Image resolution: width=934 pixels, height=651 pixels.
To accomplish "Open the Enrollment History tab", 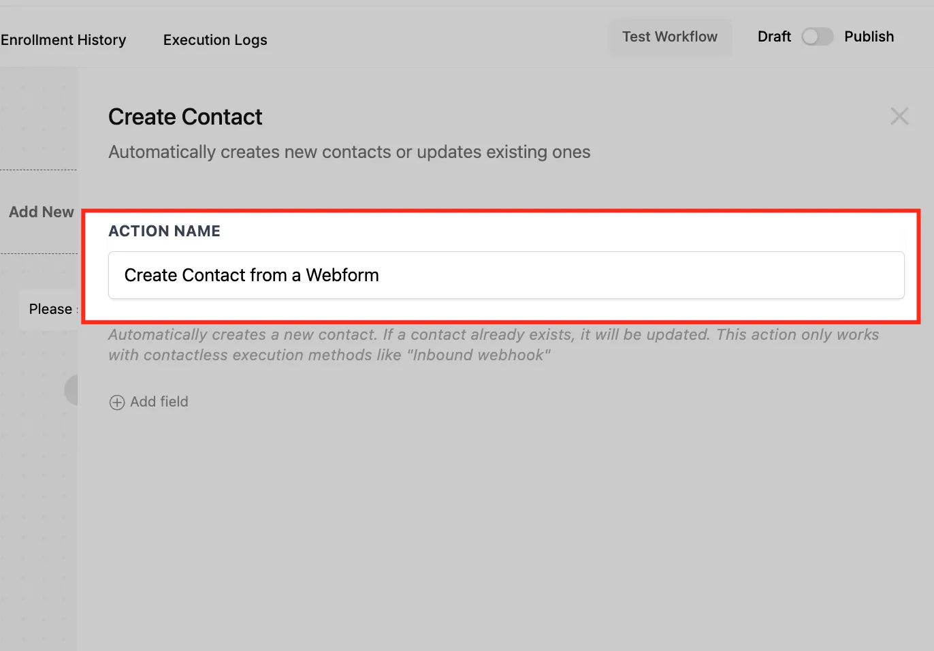I will (x=63, y=40).
